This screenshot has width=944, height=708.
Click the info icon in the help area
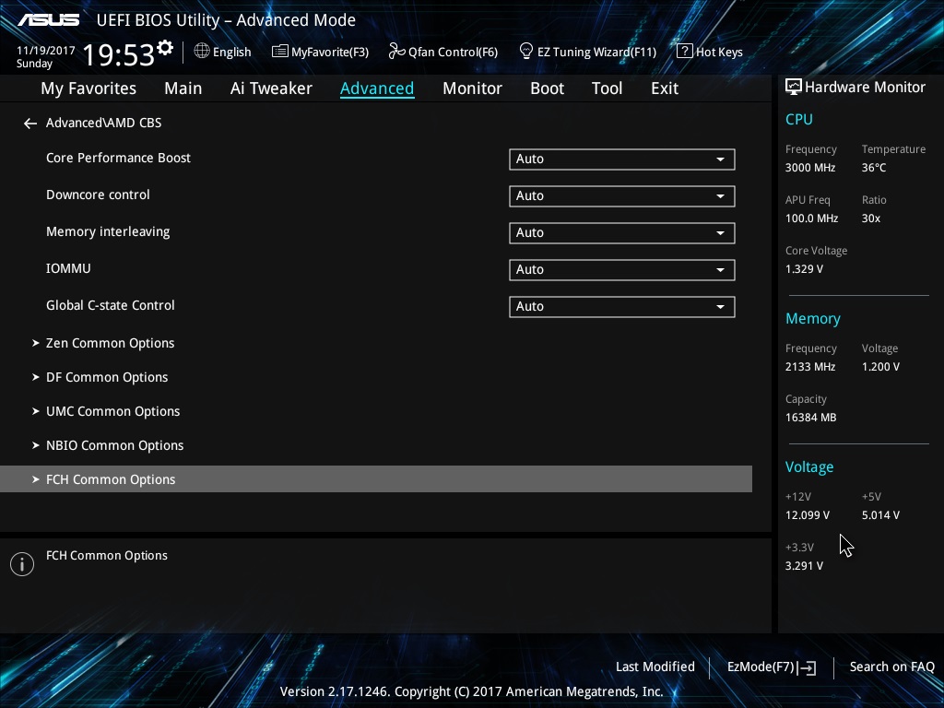22,564
